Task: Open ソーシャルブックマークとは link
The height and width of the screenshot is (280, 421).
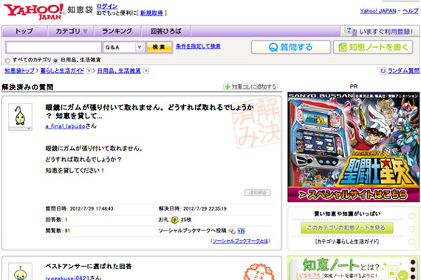Action: pyautogui.click(x=240, y=241)
